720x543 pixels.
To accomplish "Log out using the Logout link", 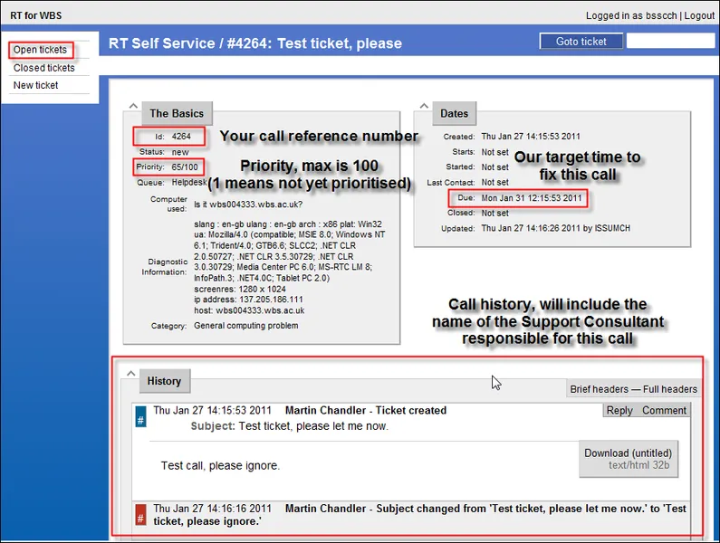I will 698,15.
